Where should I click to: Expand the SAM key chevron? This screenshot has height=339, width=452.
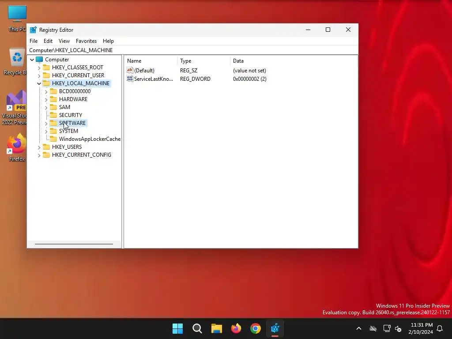pos(46,108)
